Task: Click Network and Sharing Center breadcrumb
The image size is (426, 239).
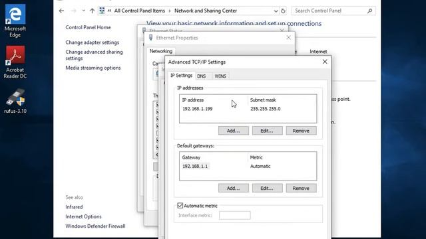Action: (206, 11)
